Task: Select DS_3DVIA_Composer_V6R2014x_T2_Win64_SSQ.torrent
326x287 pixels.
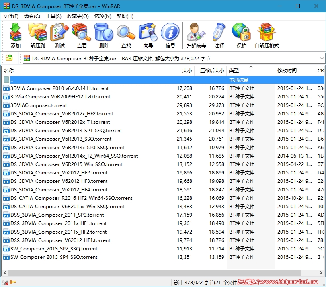Action: [163, 156]
